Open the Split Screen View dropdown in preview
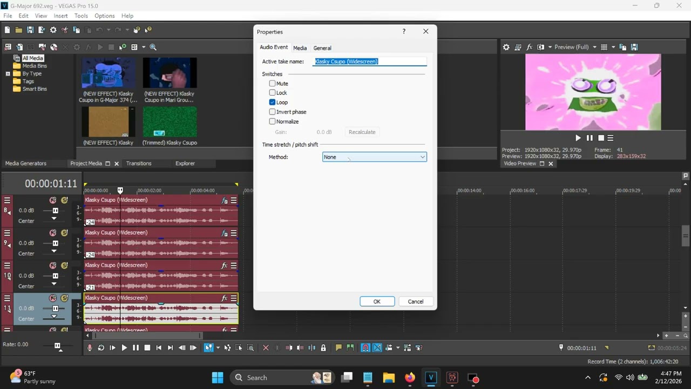Screen dimensions: 691x389 [x=550, y=47]
